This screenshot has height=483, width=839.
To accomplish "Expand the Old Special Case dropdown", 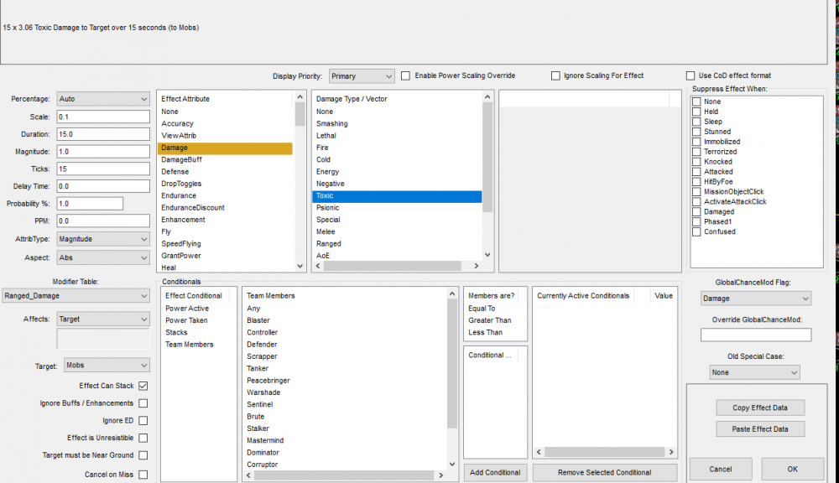I will (x=753, y=372).
